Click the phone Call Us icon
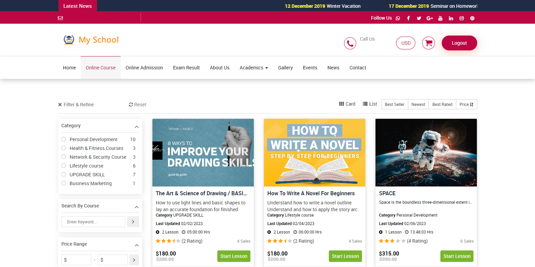Image resolution: width=535 pixels, height=267 pixels. tap(350, 43)
